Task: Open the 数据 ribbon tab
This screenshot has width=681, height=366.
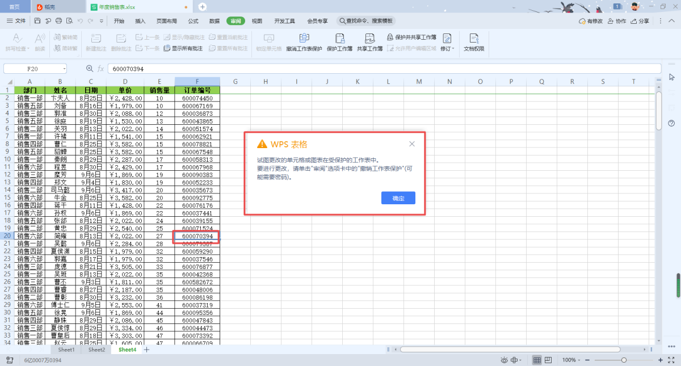Action: pyautogui.click(x=214, y=21)
